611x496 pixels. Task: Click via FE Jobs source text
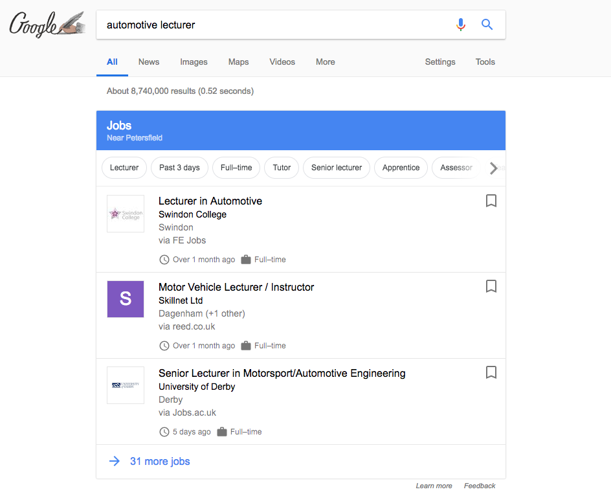[x=182, y=241]
